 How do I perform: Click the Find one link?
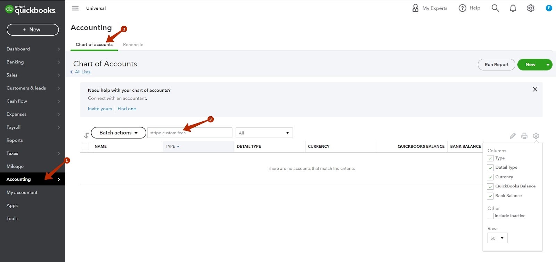127,109
